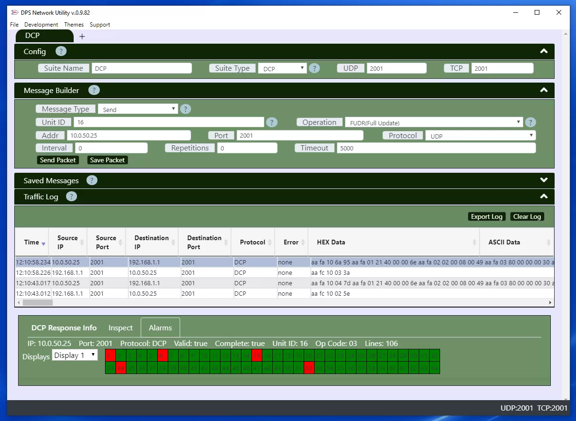Click the Export Log button
This screenshot has width=576, height=421.
coord(486,216)
